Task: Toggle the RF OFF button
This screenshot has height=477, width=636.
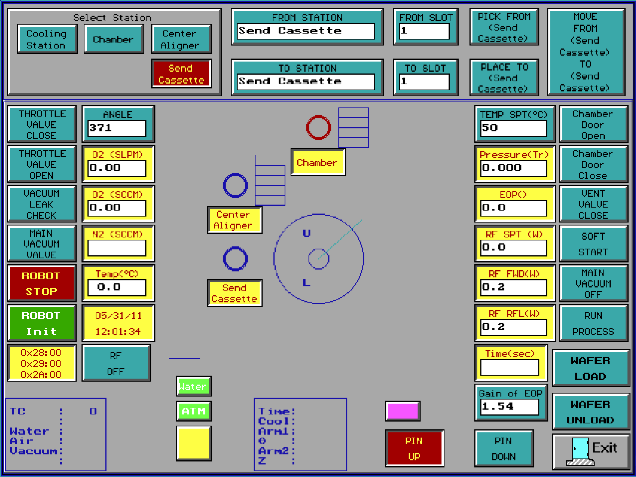Action: point(116,363)
